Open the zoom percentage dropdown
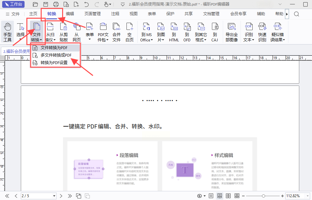This screenshot has height=200, width=312. point(308,196)
